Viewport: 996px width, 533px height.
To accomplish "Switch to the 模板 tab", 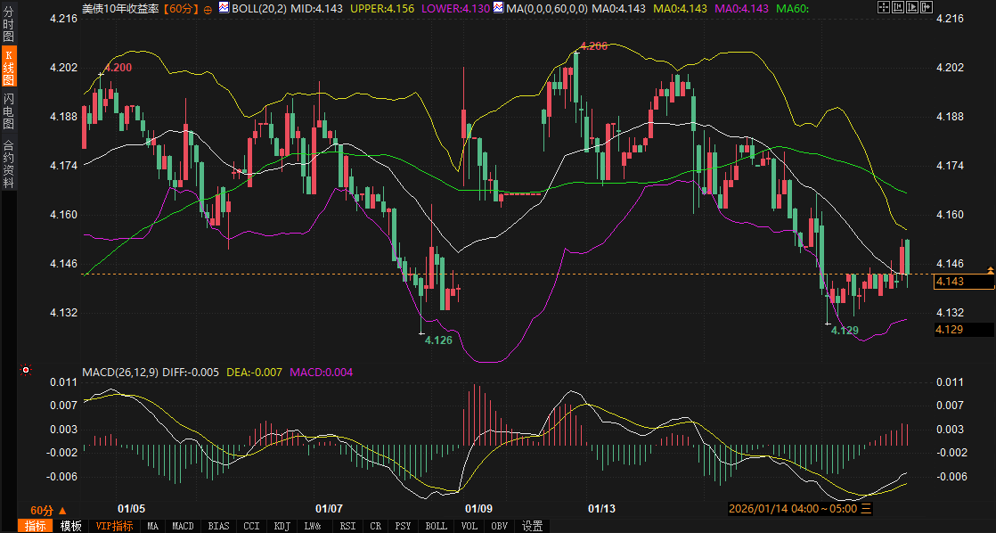I will point(70,526).
